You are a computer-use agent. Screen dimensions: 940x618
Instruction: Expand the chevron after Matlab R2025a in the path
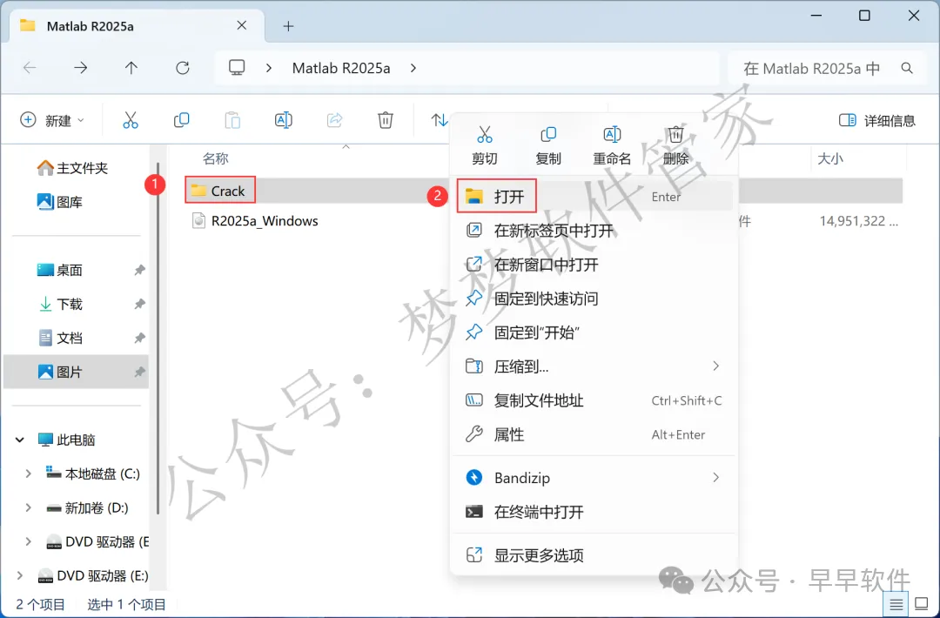413,69
